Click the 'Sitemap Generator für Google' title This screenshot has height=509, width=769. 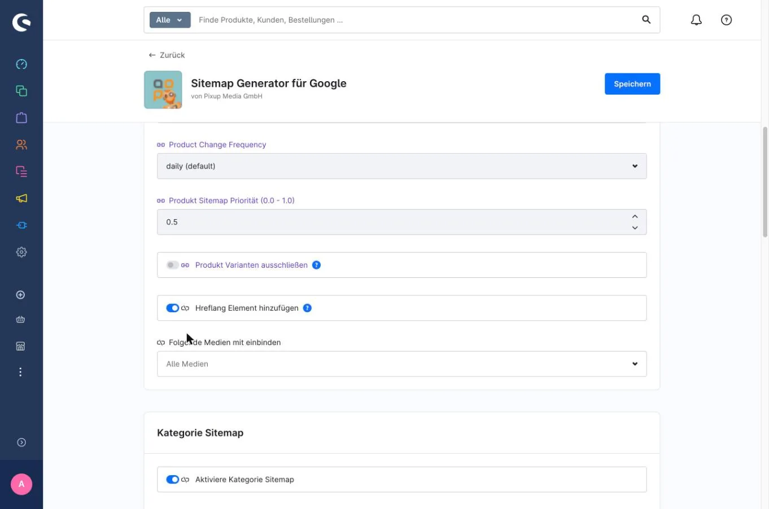tap(269, 83)
